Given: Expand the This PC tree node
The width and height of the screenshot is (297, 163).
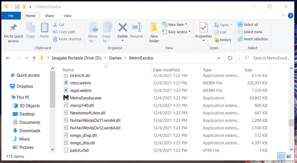Looking at the screenshot, I should tap(8, 97).
